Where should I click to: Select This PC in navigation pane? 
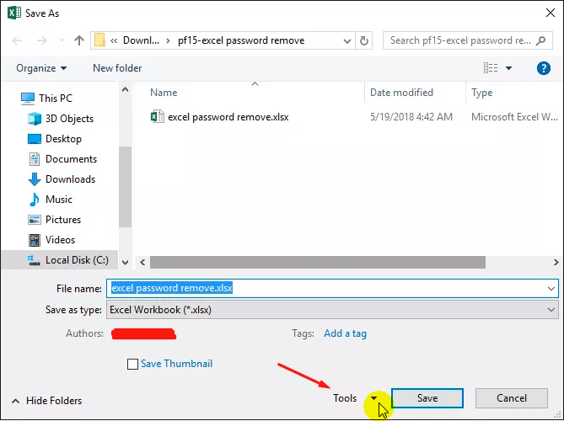tap(56, 98)
